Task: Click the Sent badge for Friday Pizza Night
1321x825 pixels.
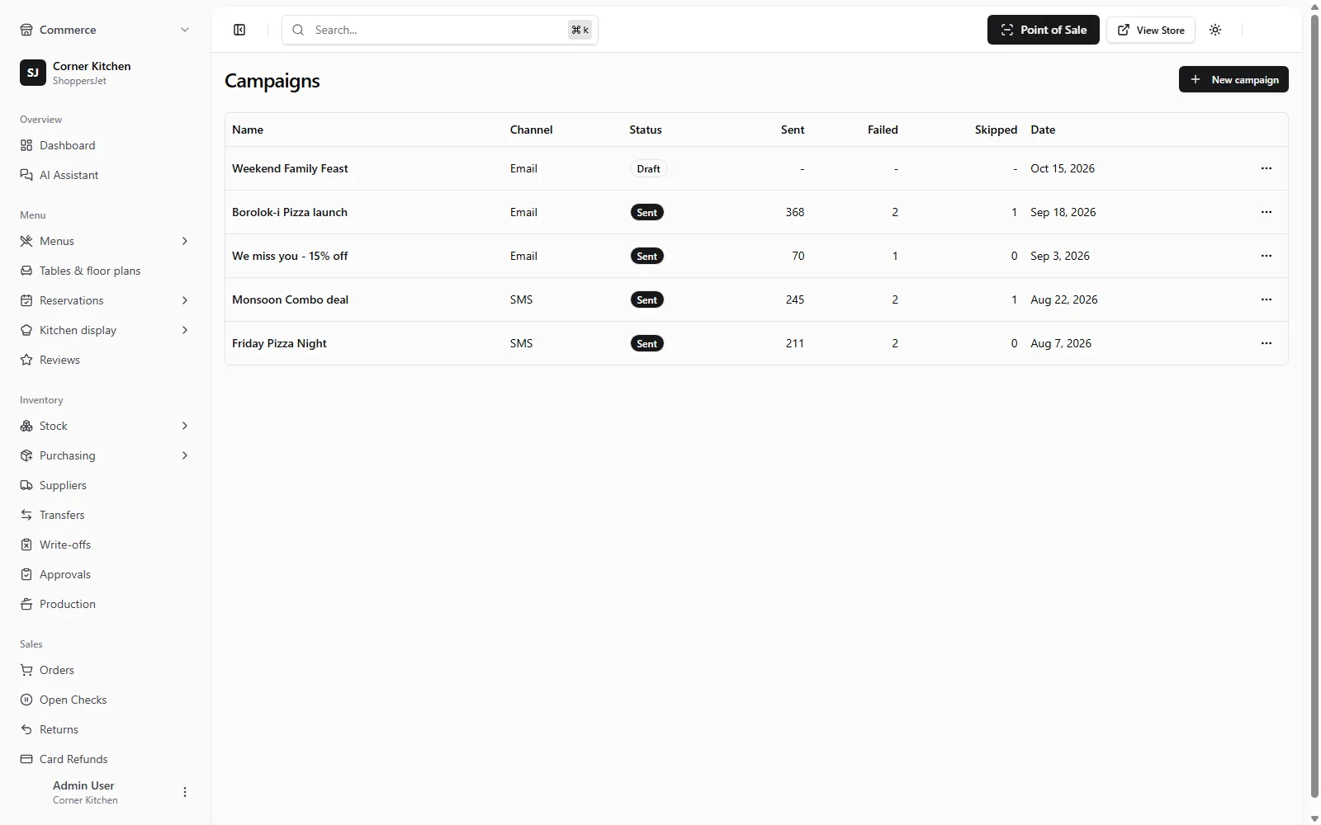Action: tap(647, 343)
